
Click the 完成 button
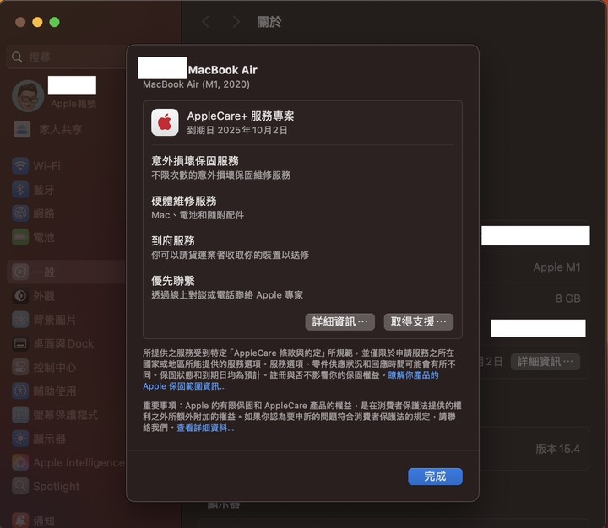click(x=435, y=476)
